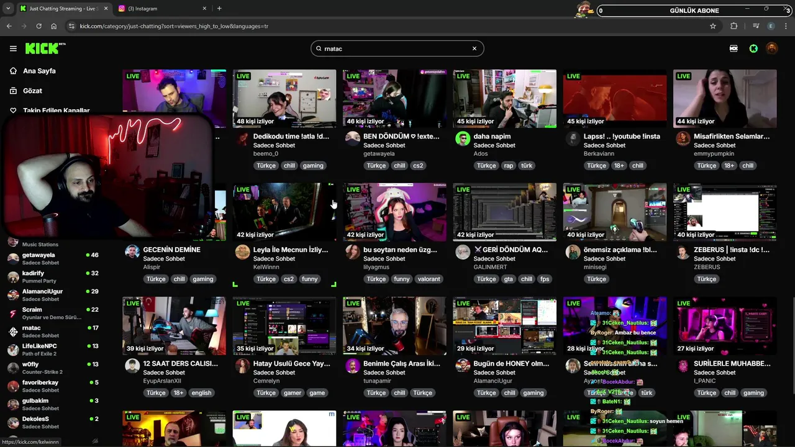Select the 'gamer' tag under Cemrelyn stream
Screen dimensions: 795x447
pos(293,393)
